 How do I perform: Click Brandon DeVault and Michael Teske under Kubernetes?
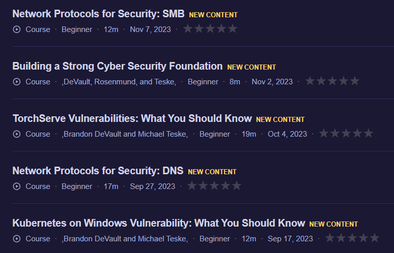pyautogui.click(x=125, y=239)
